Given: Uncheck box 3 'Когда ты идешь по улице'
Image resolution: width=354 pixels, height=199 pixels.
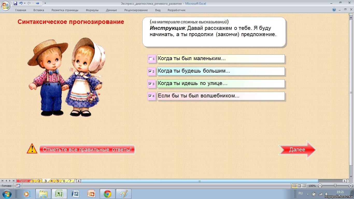Looking at the screenshot, I should (x=150, y=84).
